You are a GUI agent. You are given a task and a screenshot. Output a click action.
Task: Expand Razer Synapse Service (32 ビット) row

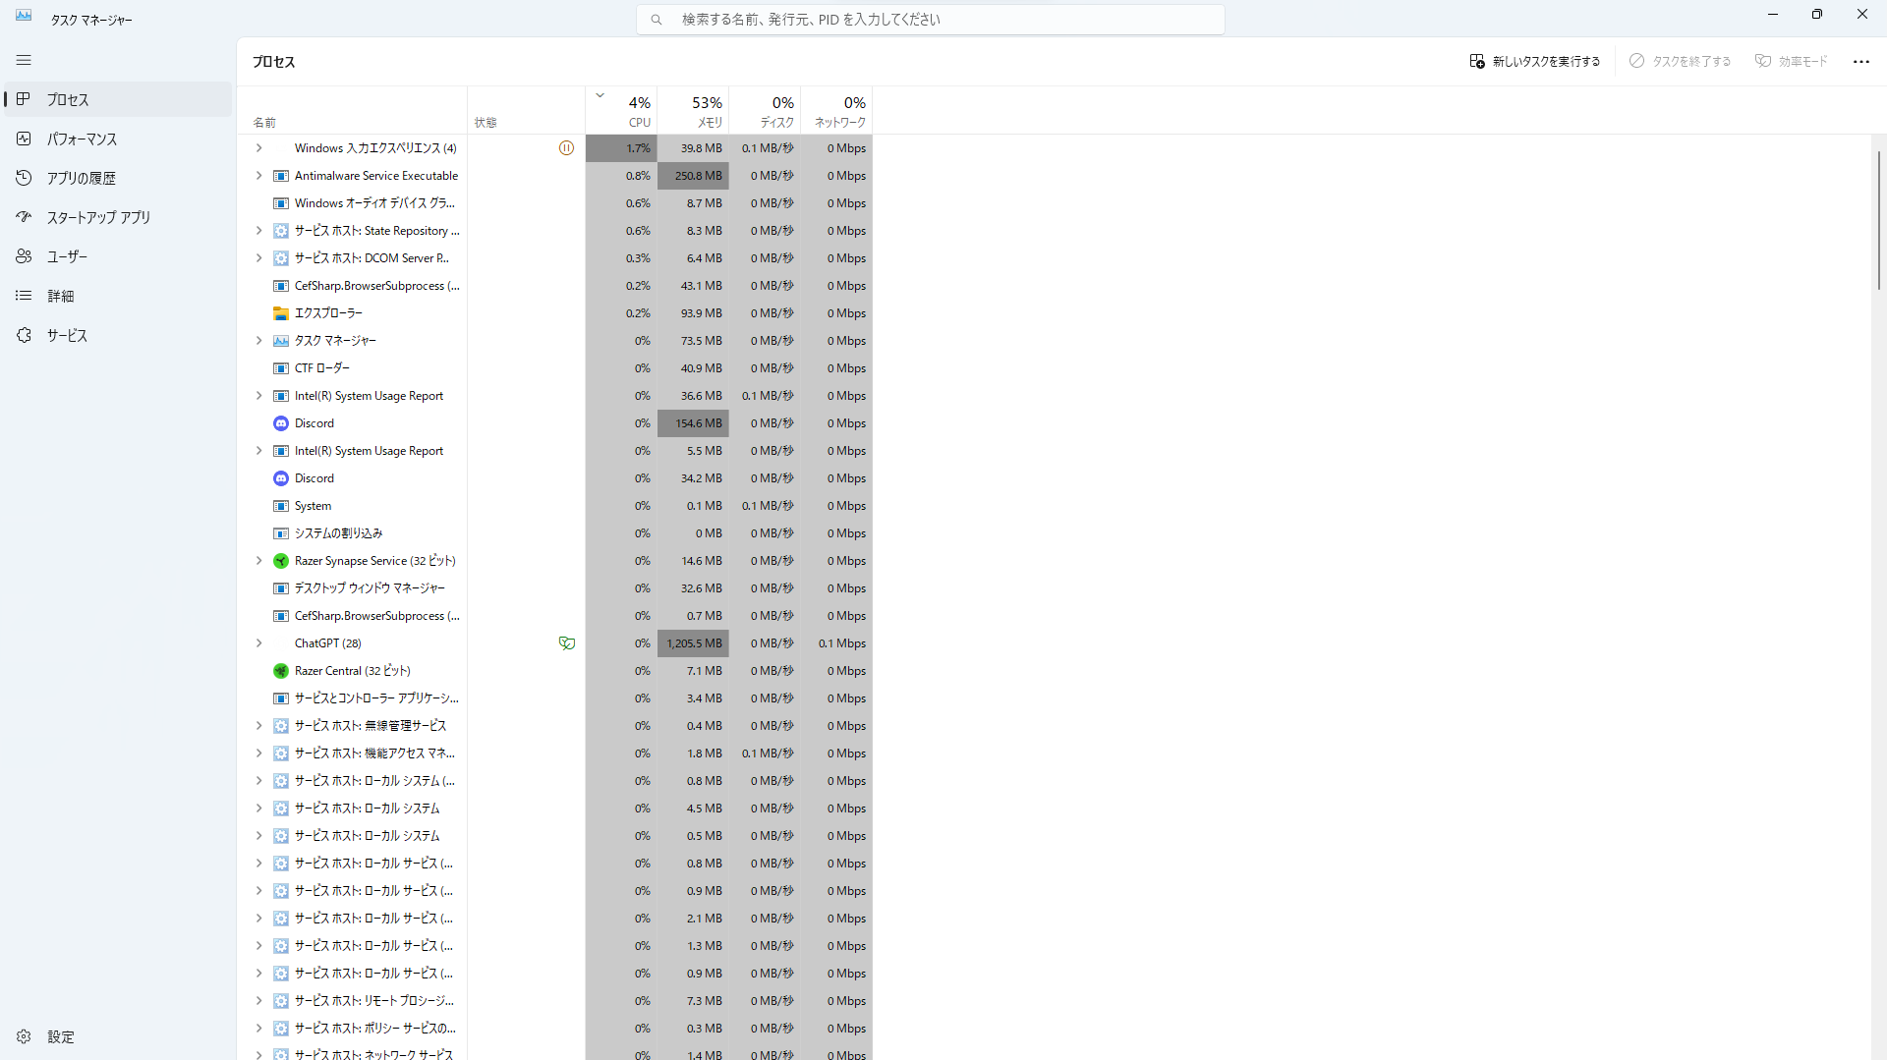258,561
